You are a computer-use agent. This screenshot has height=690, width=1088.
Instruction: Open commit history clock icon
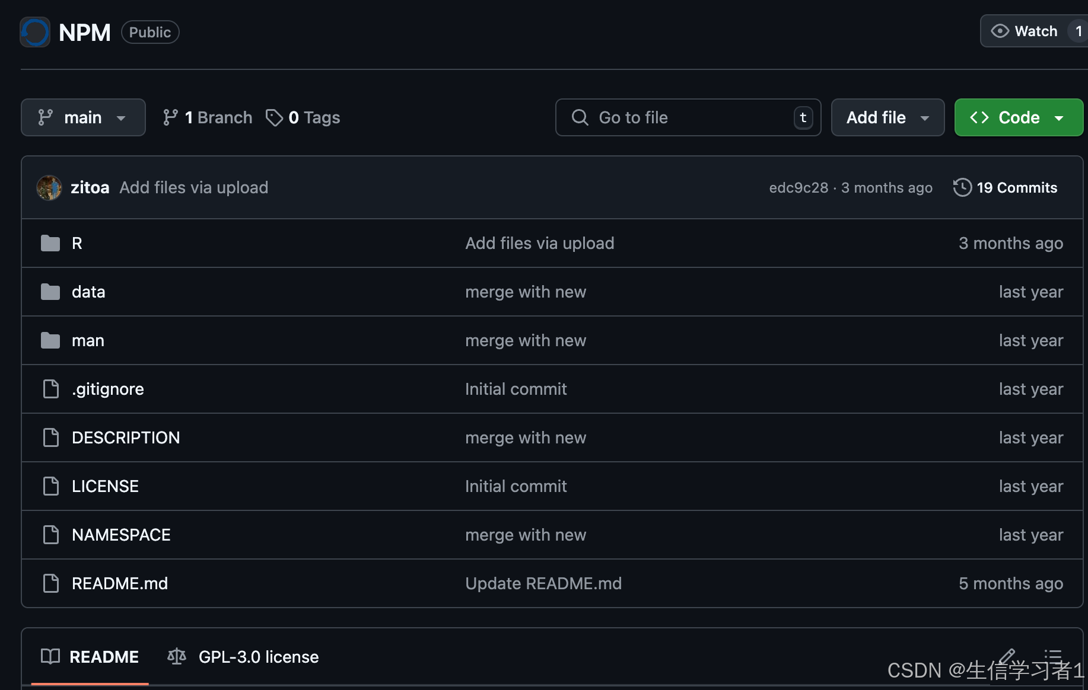(x=962, y=188)
